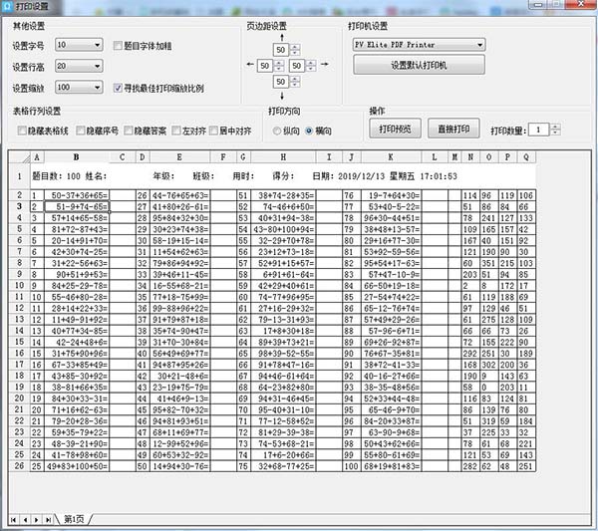Click the select-all corner of the grid

click(20, 157)
